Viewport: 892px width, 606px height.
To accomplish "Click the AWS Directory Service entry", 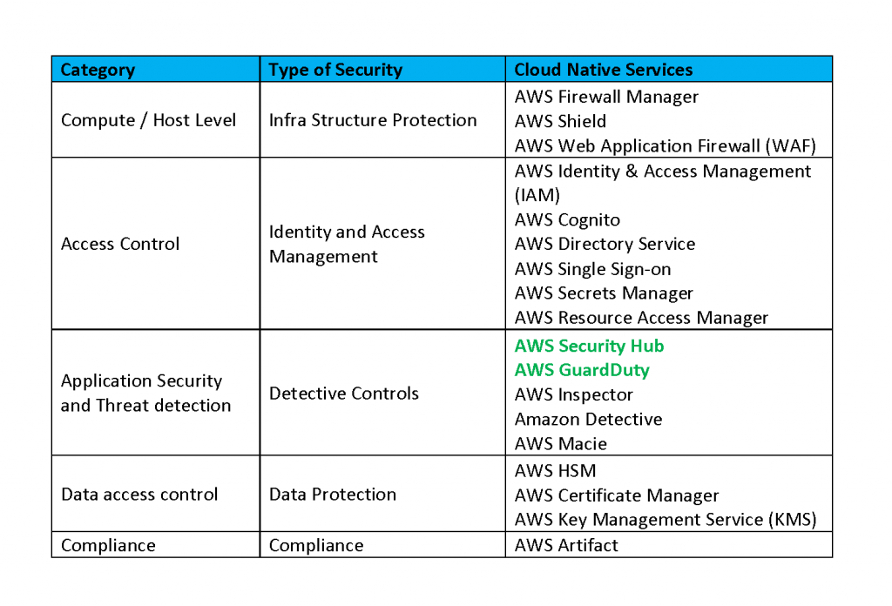I will point(605,244).
